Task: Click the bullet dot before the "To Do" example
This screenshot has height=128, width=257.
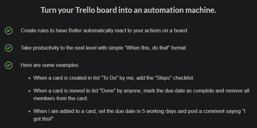Action: point(30,78)
